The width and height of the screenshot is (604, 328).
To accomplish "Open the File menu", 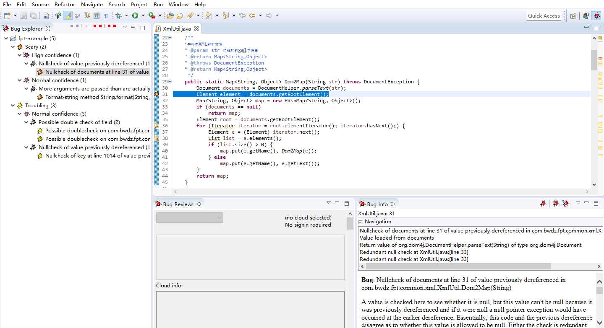I will [x=7, y=4].
